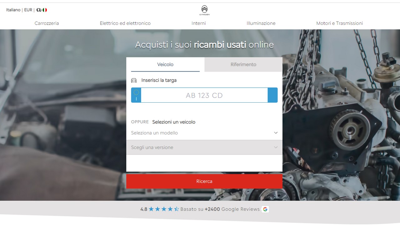Click the chevron beside Seleziona un modello

point(276,133)
